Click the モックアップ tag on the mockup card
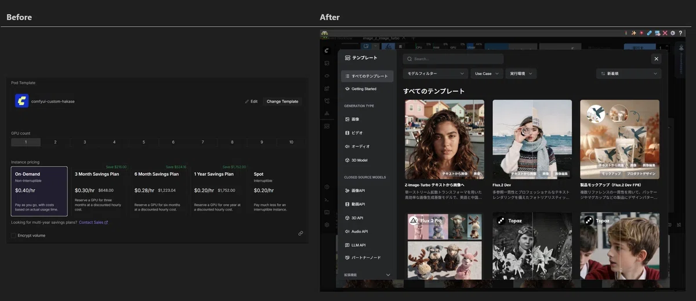The height and width of the screenshot is (301, 696). coord(611,173)
